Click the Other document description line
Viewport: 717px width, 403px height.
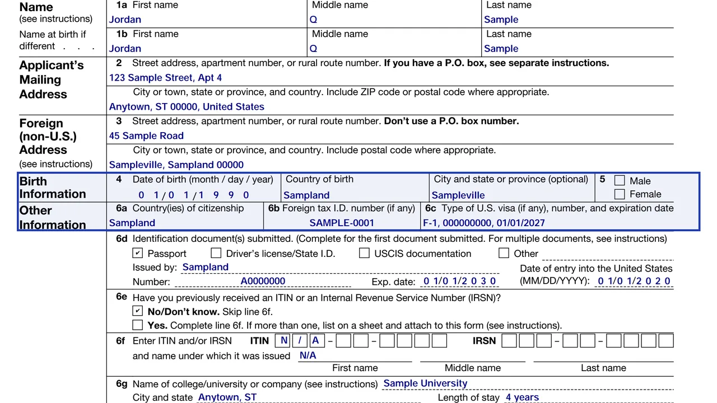point(607,254)
